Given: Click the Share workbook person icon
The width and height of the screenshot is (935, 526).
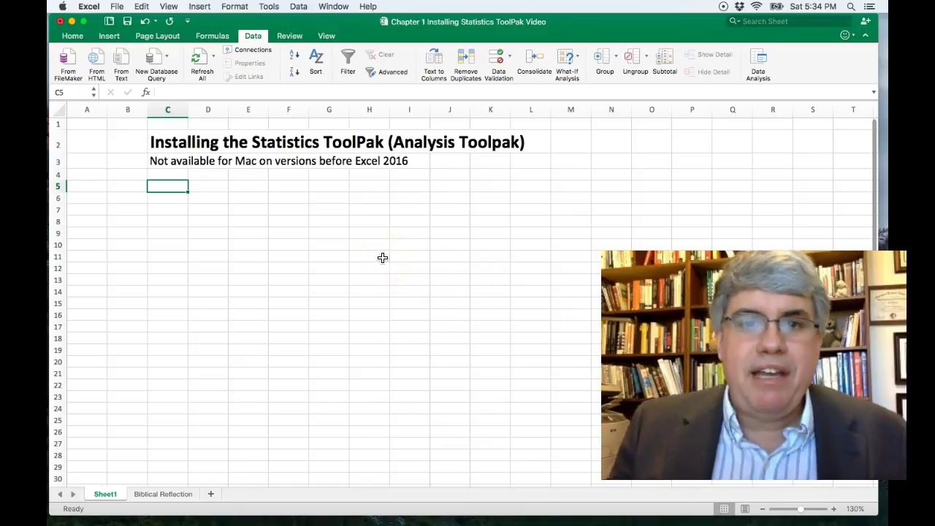Looking at the screenshot, I should [866, 21].
